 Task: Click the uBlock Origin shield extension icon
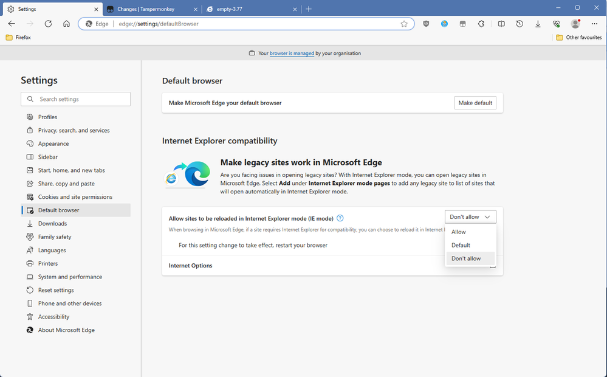click(x=426, y=24)
